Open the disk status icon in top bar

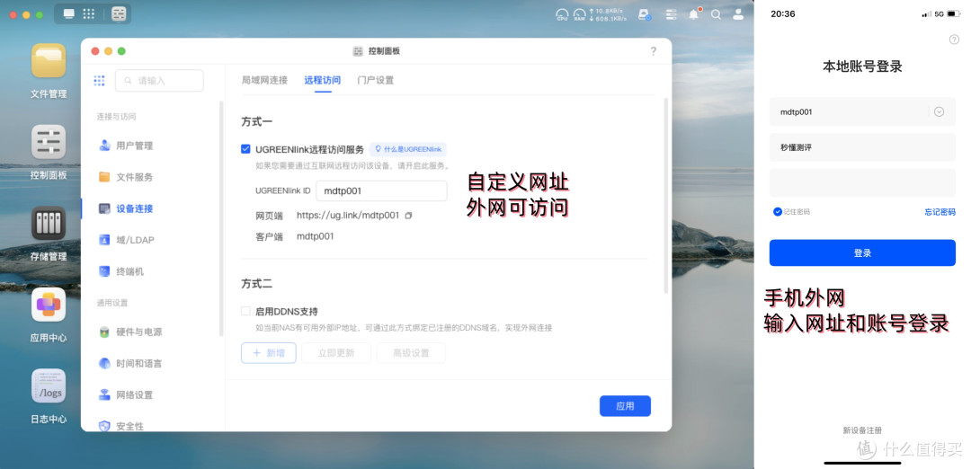click(x=645, y=14)
